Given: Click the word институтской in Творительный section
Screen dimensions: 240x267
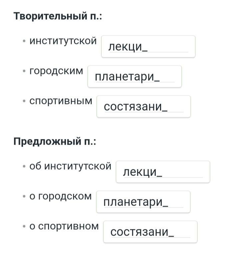Looking at the screenshot, I should click(63, 41).
